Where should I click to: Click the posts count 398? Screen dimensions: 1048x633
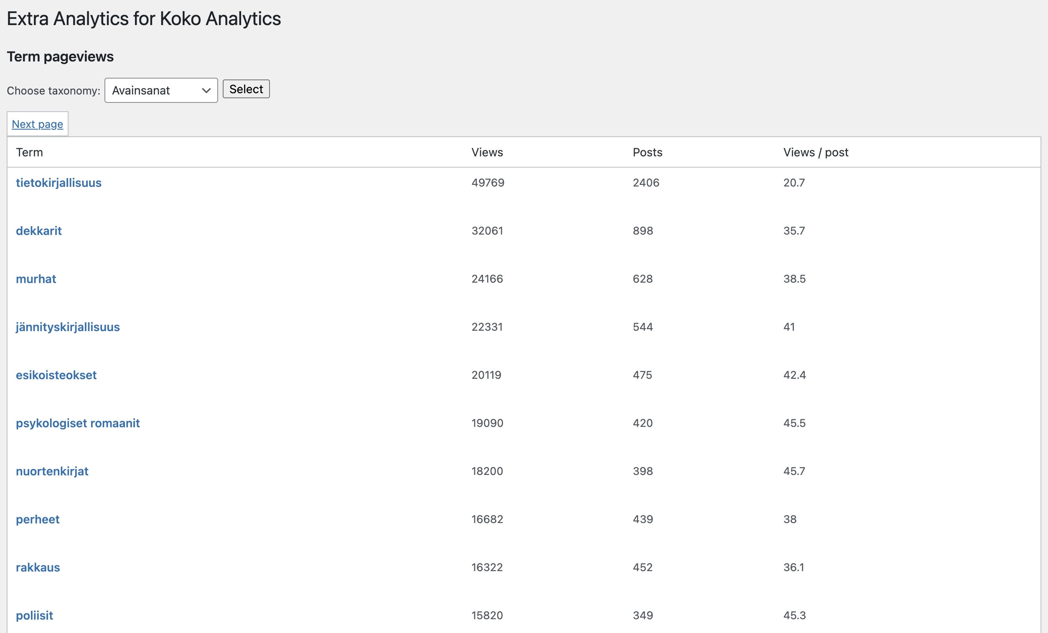tap(643, 471)
